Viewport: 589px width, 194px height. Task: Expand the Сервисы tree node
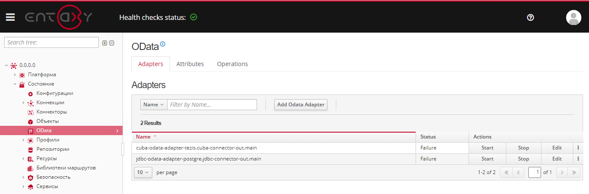23,186
